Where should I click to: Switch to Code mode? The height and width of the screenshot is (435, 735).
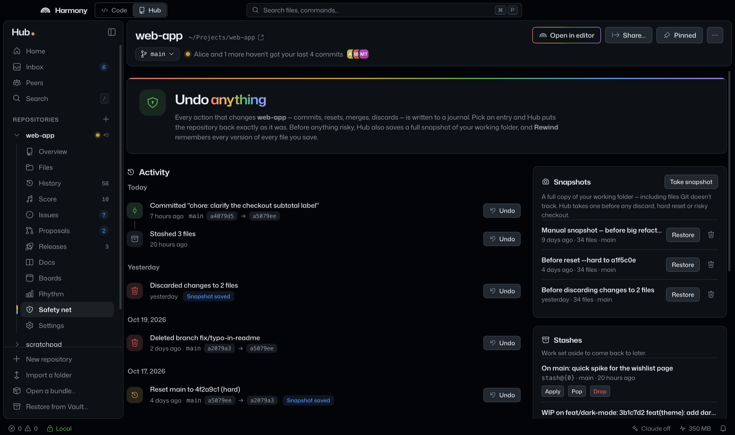click(x=115, y=10)
